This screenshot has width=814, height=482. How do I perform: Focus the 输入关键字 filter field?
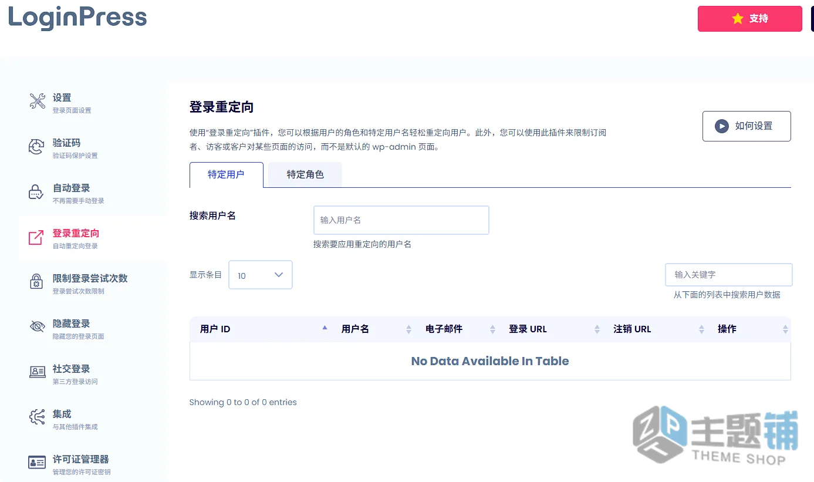tap(728, 275)
